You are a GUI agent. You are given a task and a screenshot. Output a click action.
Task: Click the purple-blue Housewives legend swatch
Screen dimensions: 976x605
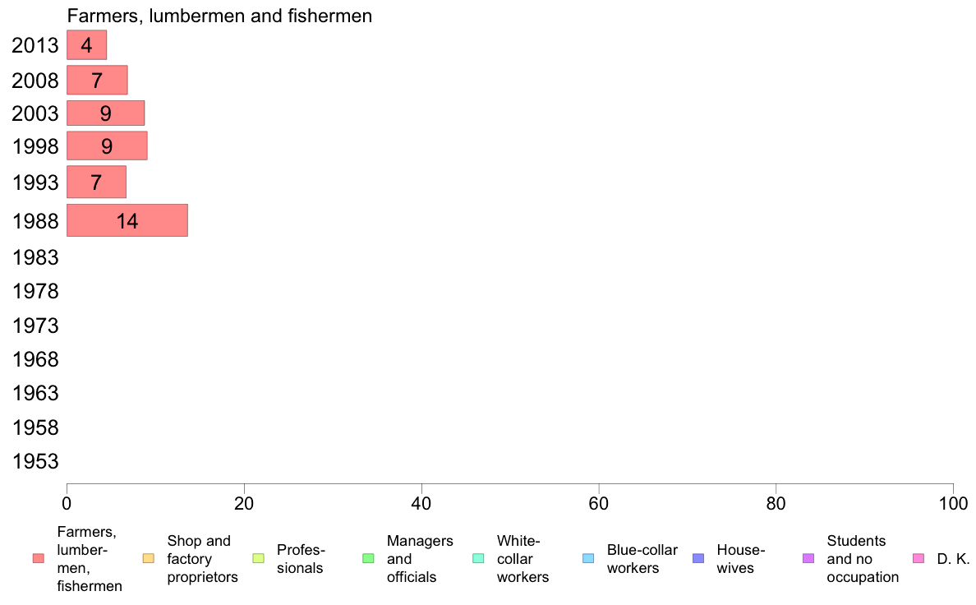[x=698, y=559]
